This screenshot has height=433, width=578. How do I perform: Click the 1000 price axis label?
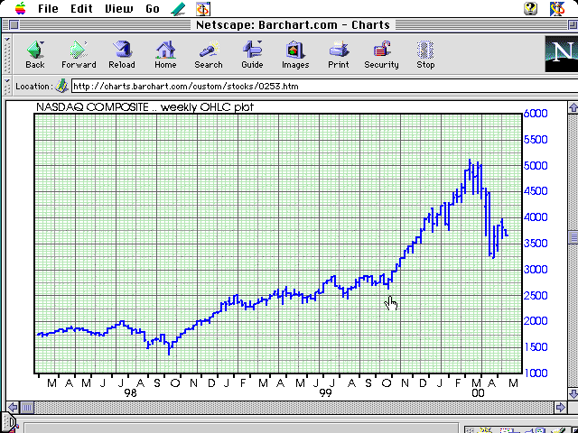tap(536, 373)
